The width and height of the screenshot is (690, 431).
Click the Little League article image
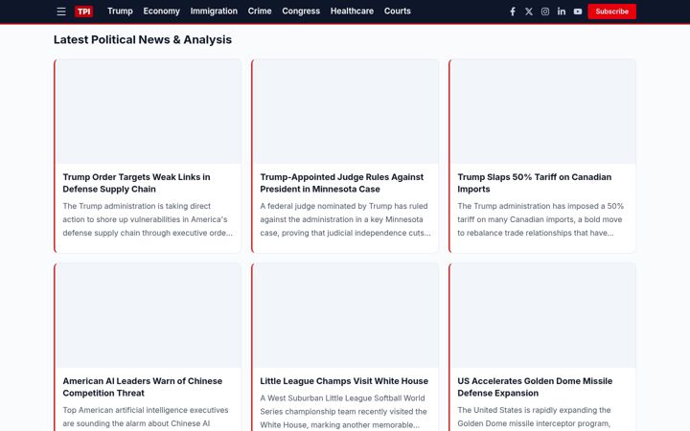point(346,315)
